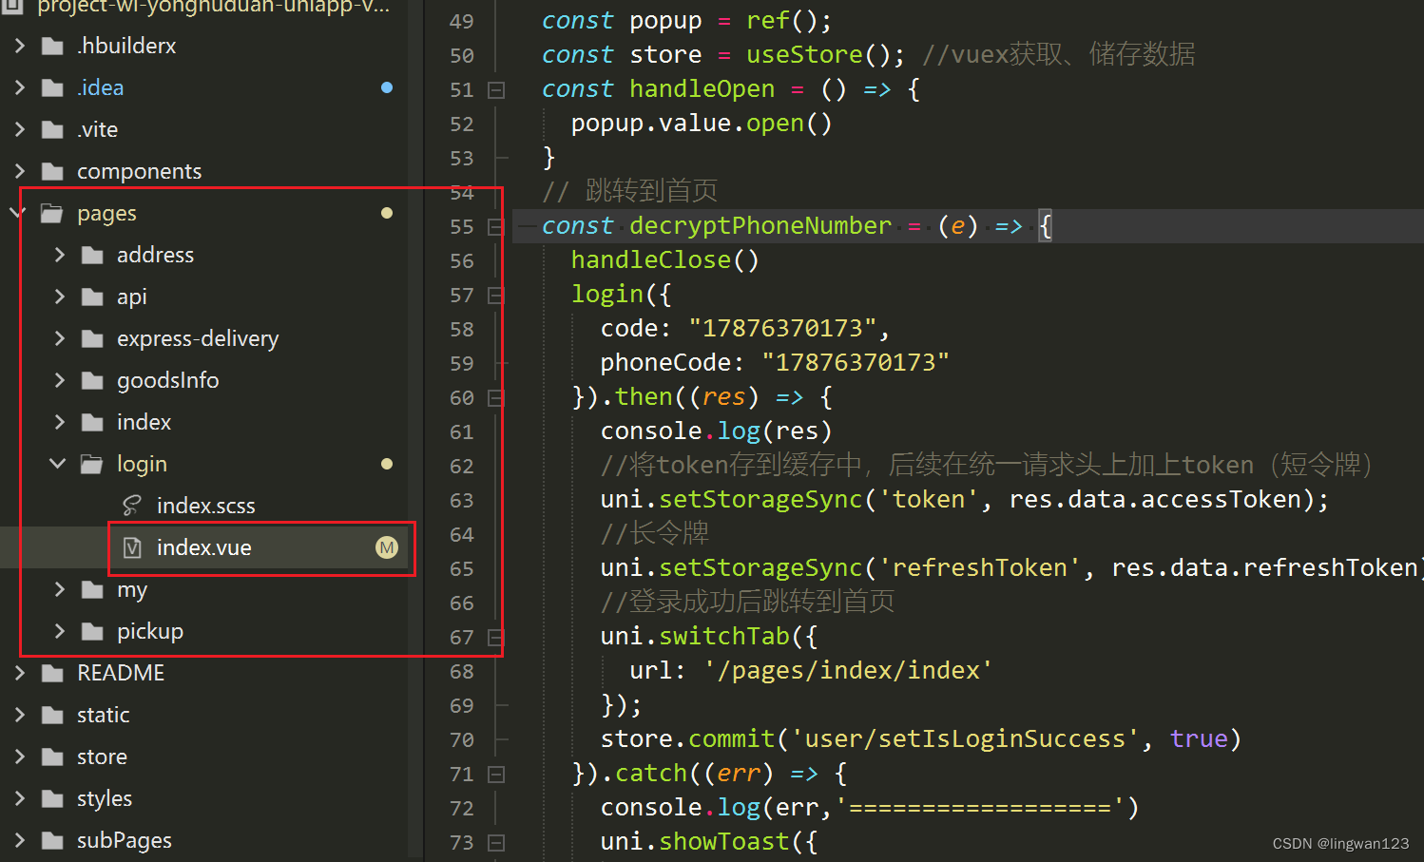
Task: Expand the styles folder chevron
Action: (19, 798)
